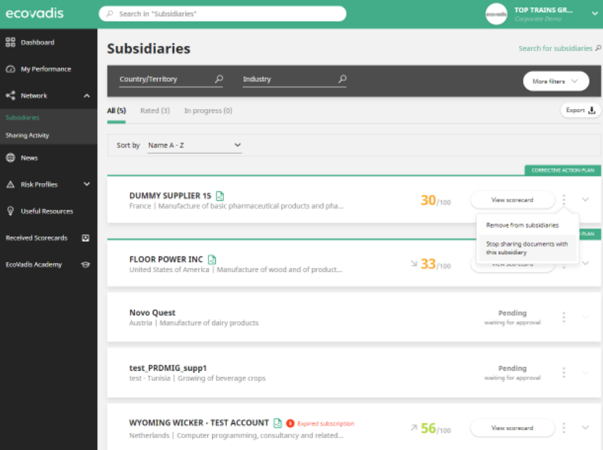Click the Network share icon
Image resolution: width=603 pixels, height=450 pixels.
coord(10,96)
